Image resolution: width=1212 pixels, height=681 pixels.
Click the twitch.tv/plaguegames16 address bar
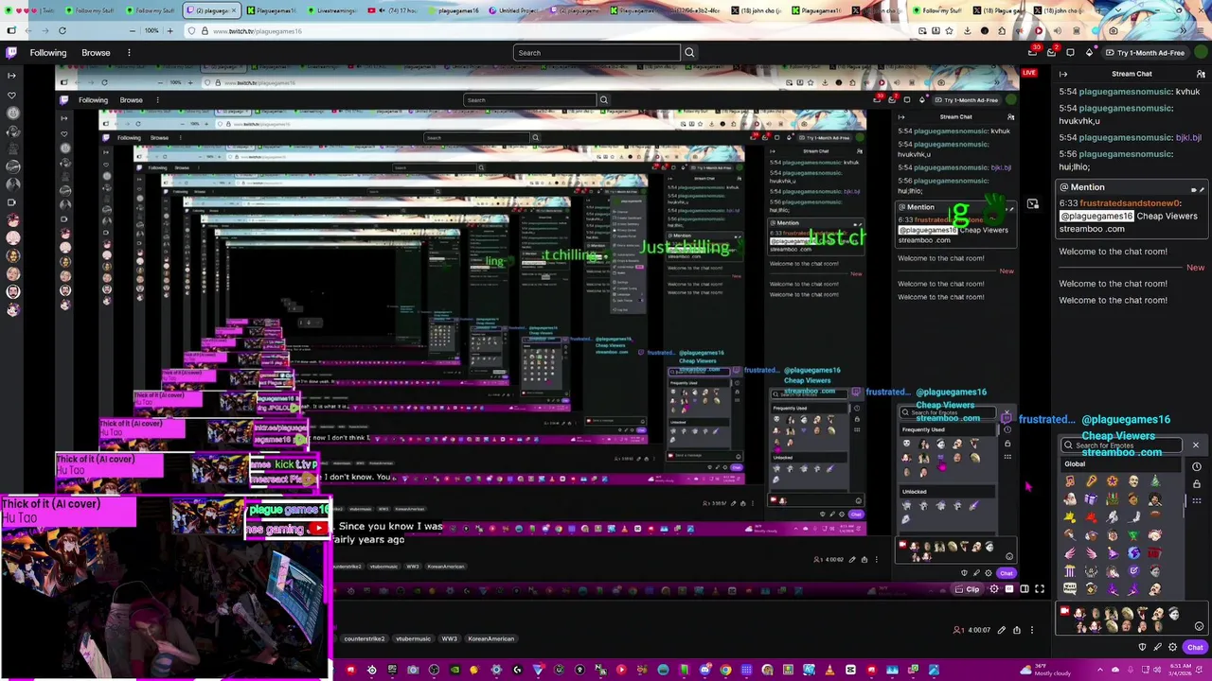pyautogui.click(x=549, y=30)
